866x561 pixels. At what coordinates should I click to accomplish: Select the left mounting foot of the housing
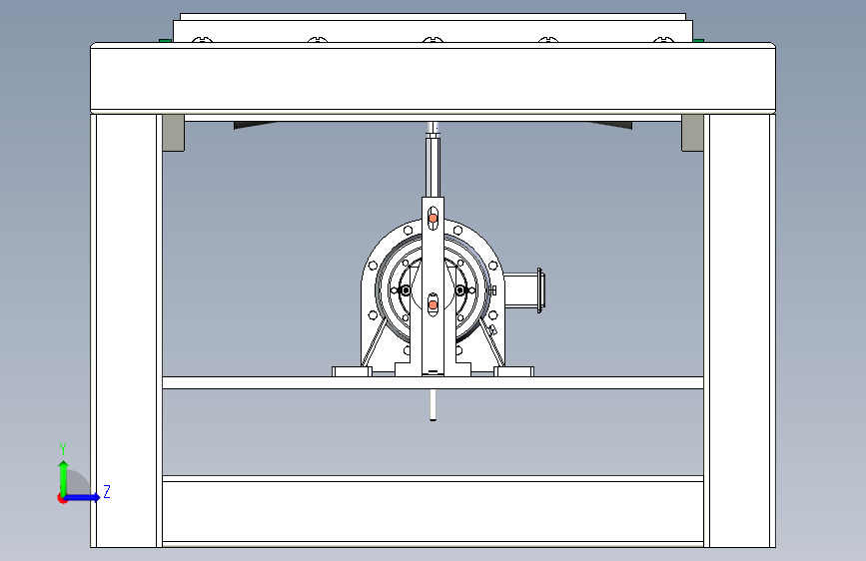coord(352,371)
